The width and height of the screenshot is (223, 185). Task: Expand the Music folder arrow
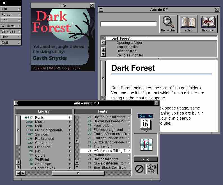pyautogui.click(x=70, y=122)
